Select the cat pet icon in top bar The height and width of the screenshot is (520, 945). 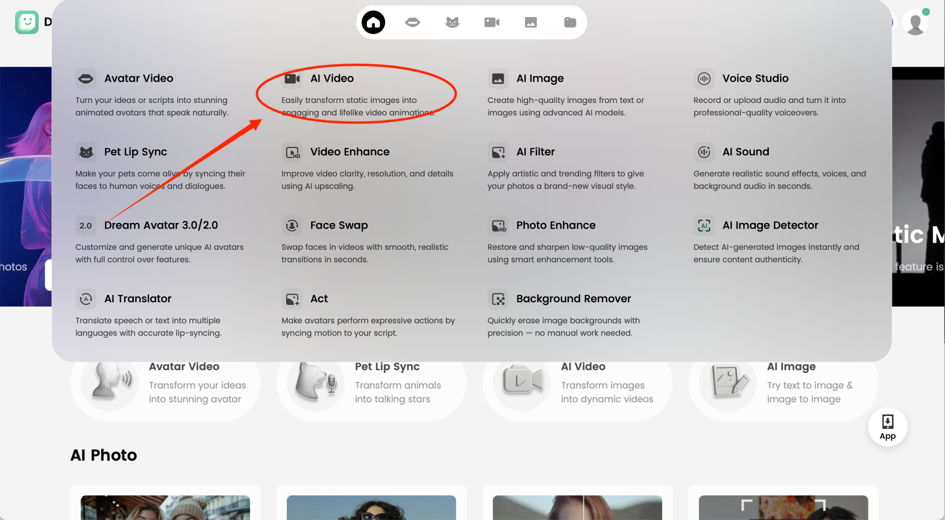[452, 22]
